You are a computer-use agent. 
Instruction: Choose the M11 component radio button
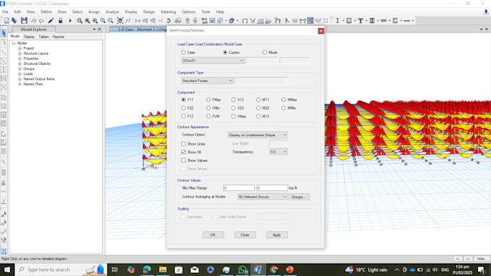[258, 99]
